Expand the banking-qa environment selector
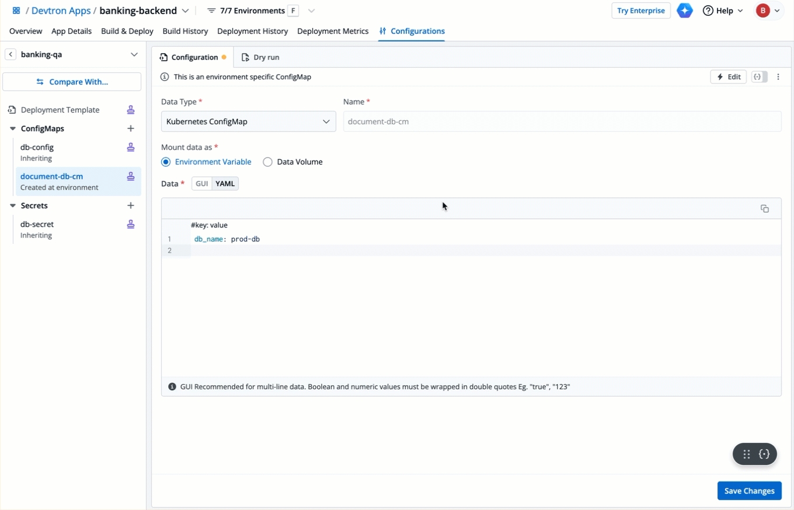 pyautogui.click(x=134, y=54)
